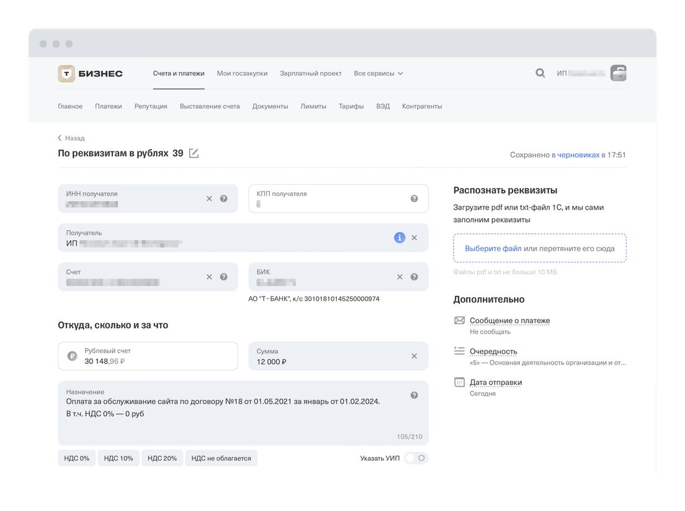Open Очередность payment priority setting
The width and height of the screenshot is (685, 511).
coord(493,351)
